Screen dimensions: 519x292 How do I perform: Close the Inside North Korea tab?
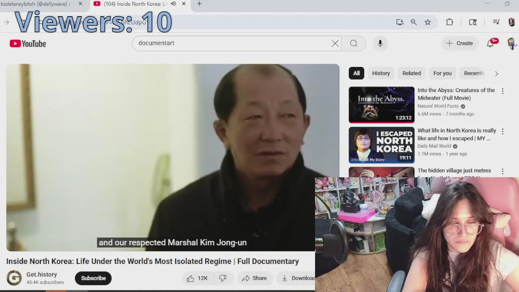click(184, 4)
